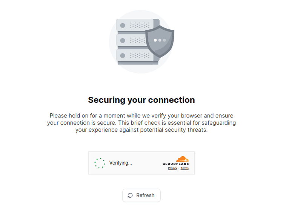The height and width of the screenshot is (212, 283).
Task: Click the circular arrow icon beside Refresh
Action: tap(130, 195)
